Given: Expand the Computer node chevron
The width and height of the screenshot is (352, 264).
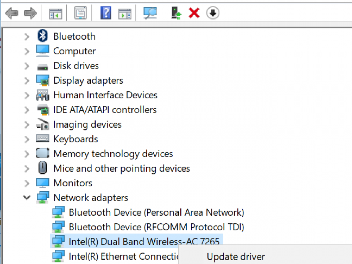Looking at the screenshot, I should tap(27, 51).
